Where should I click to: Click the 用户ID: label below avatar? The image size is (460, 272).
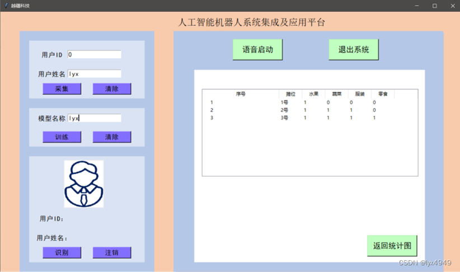point(51,219)
